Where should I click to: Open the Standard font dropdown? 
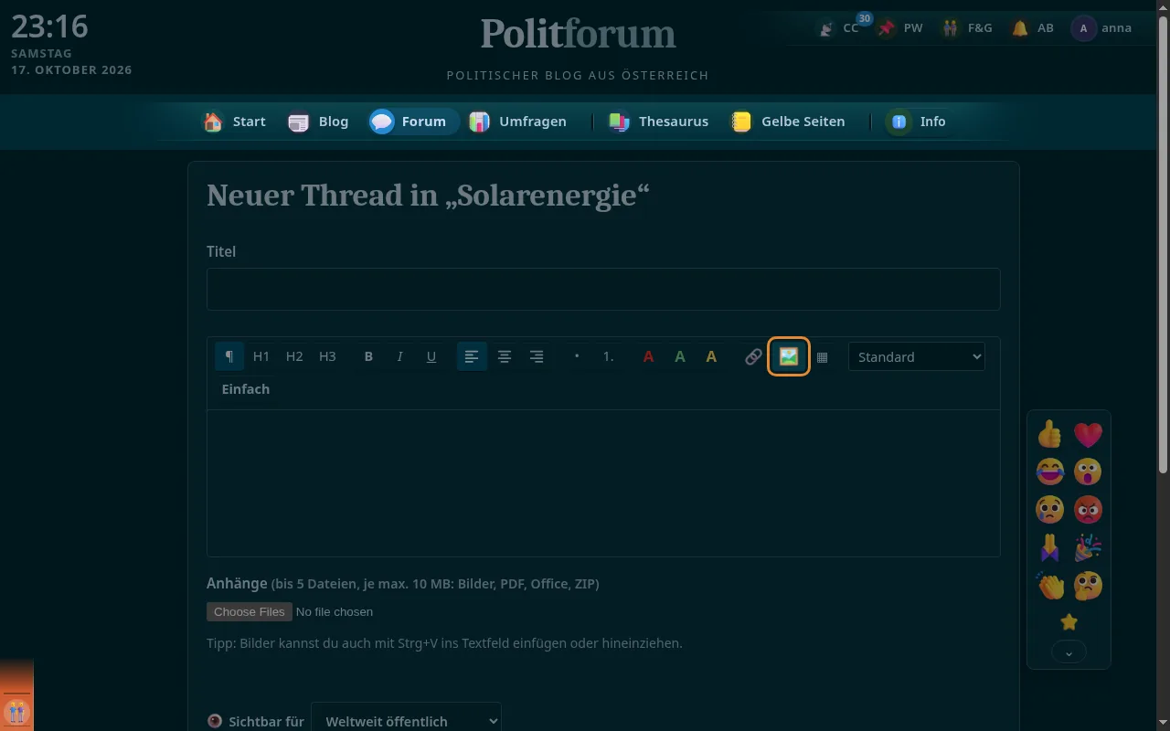[917, 356]
